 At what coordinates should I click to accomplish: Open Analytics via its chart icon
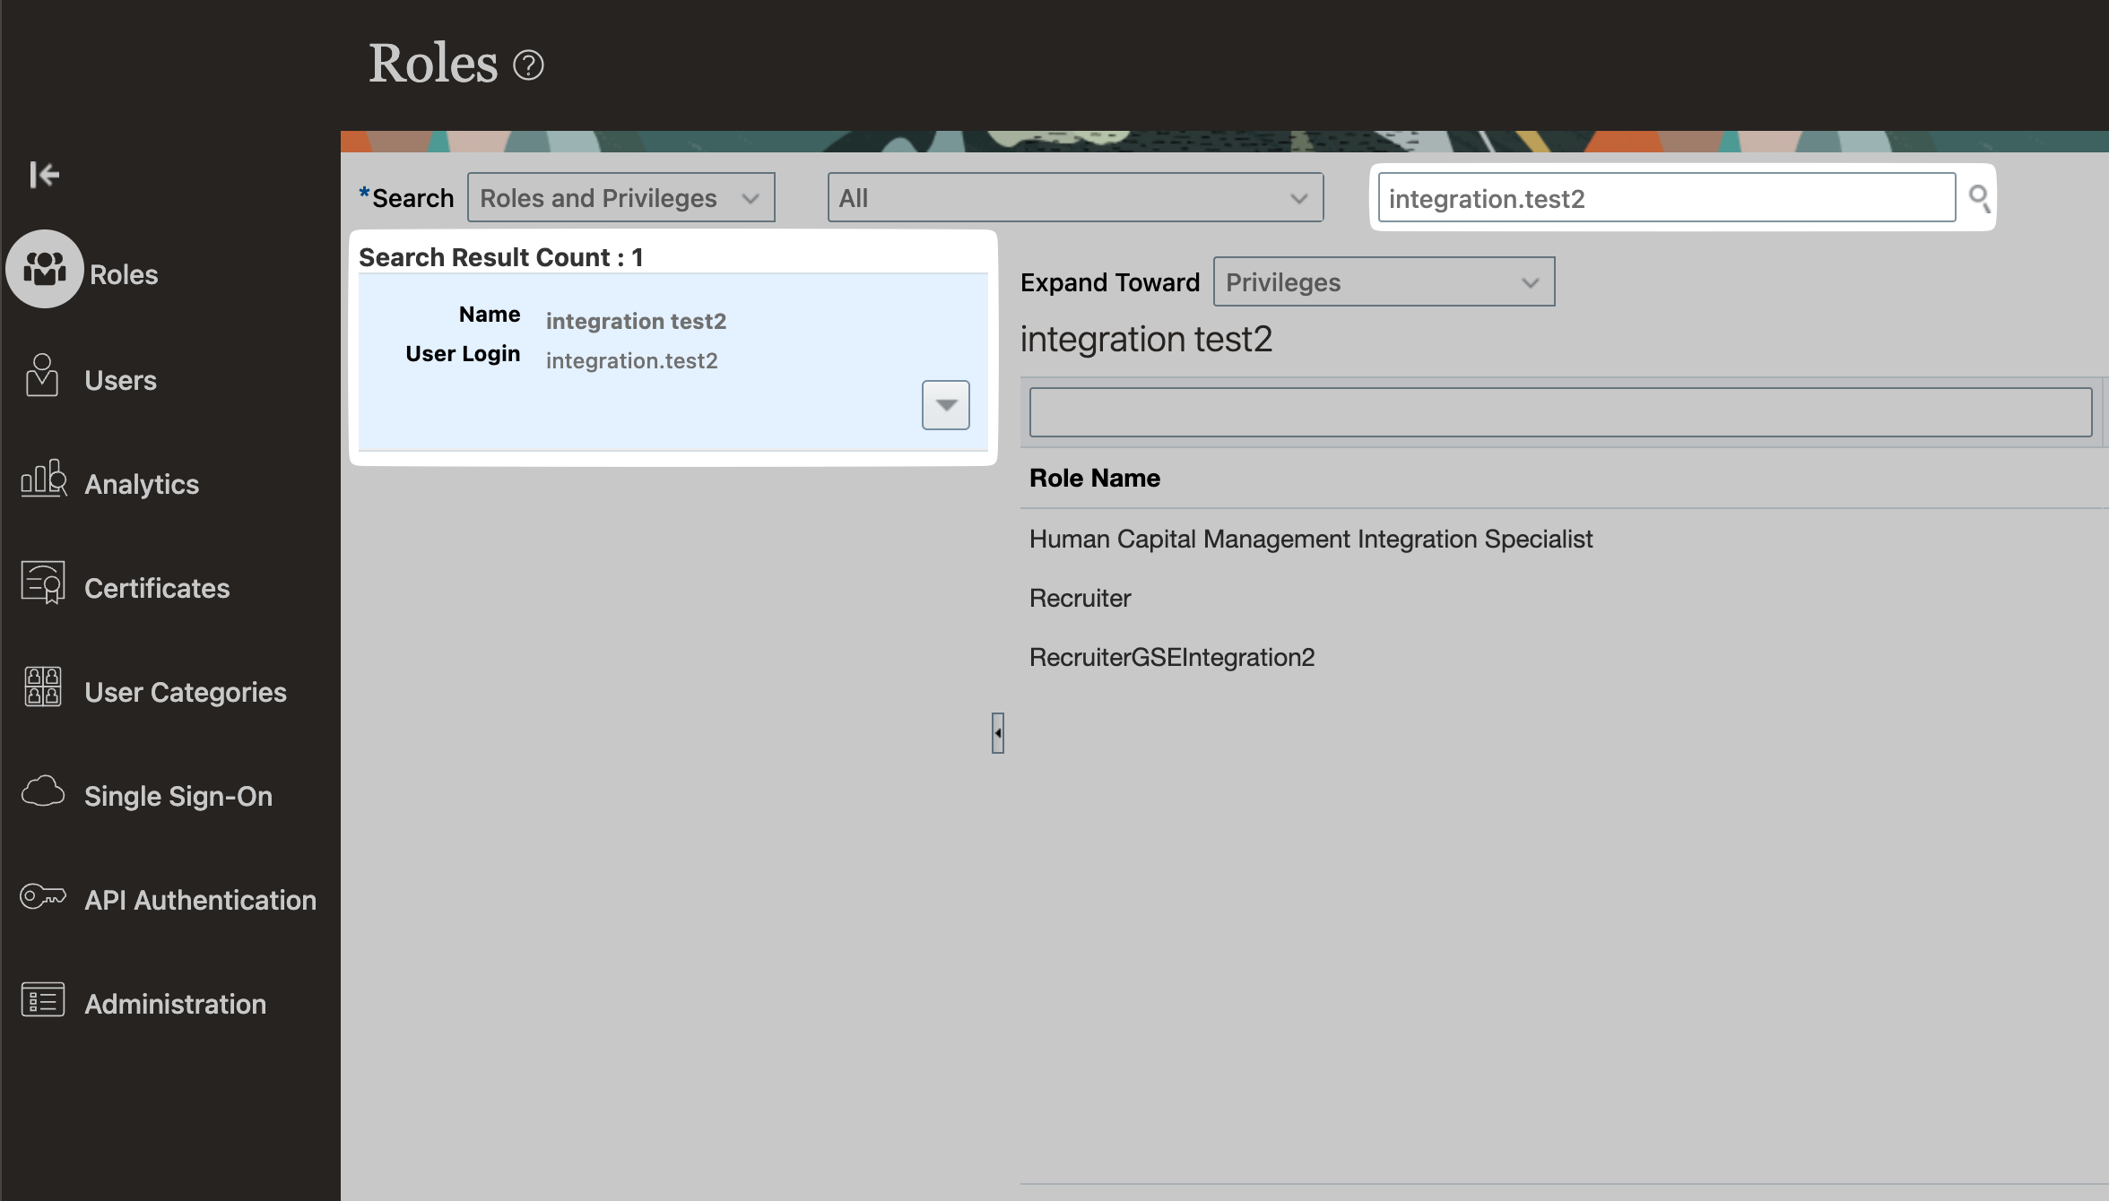point(43,479)
